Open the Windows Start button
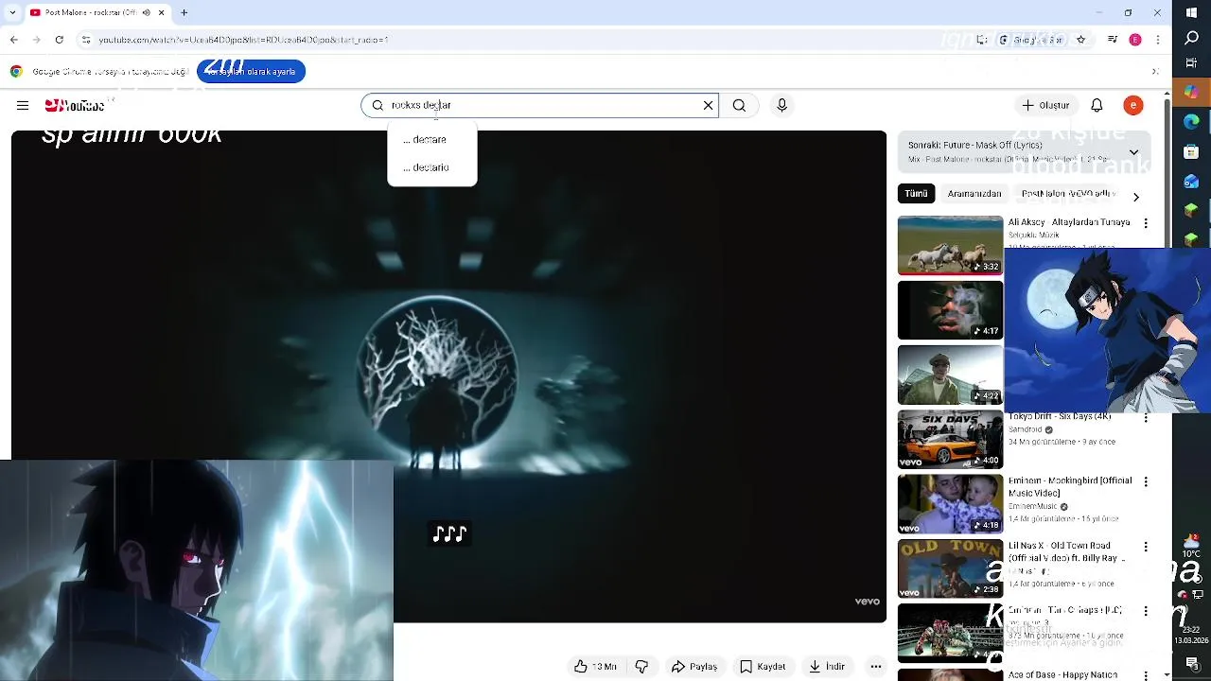 [x=1192, y=12]
